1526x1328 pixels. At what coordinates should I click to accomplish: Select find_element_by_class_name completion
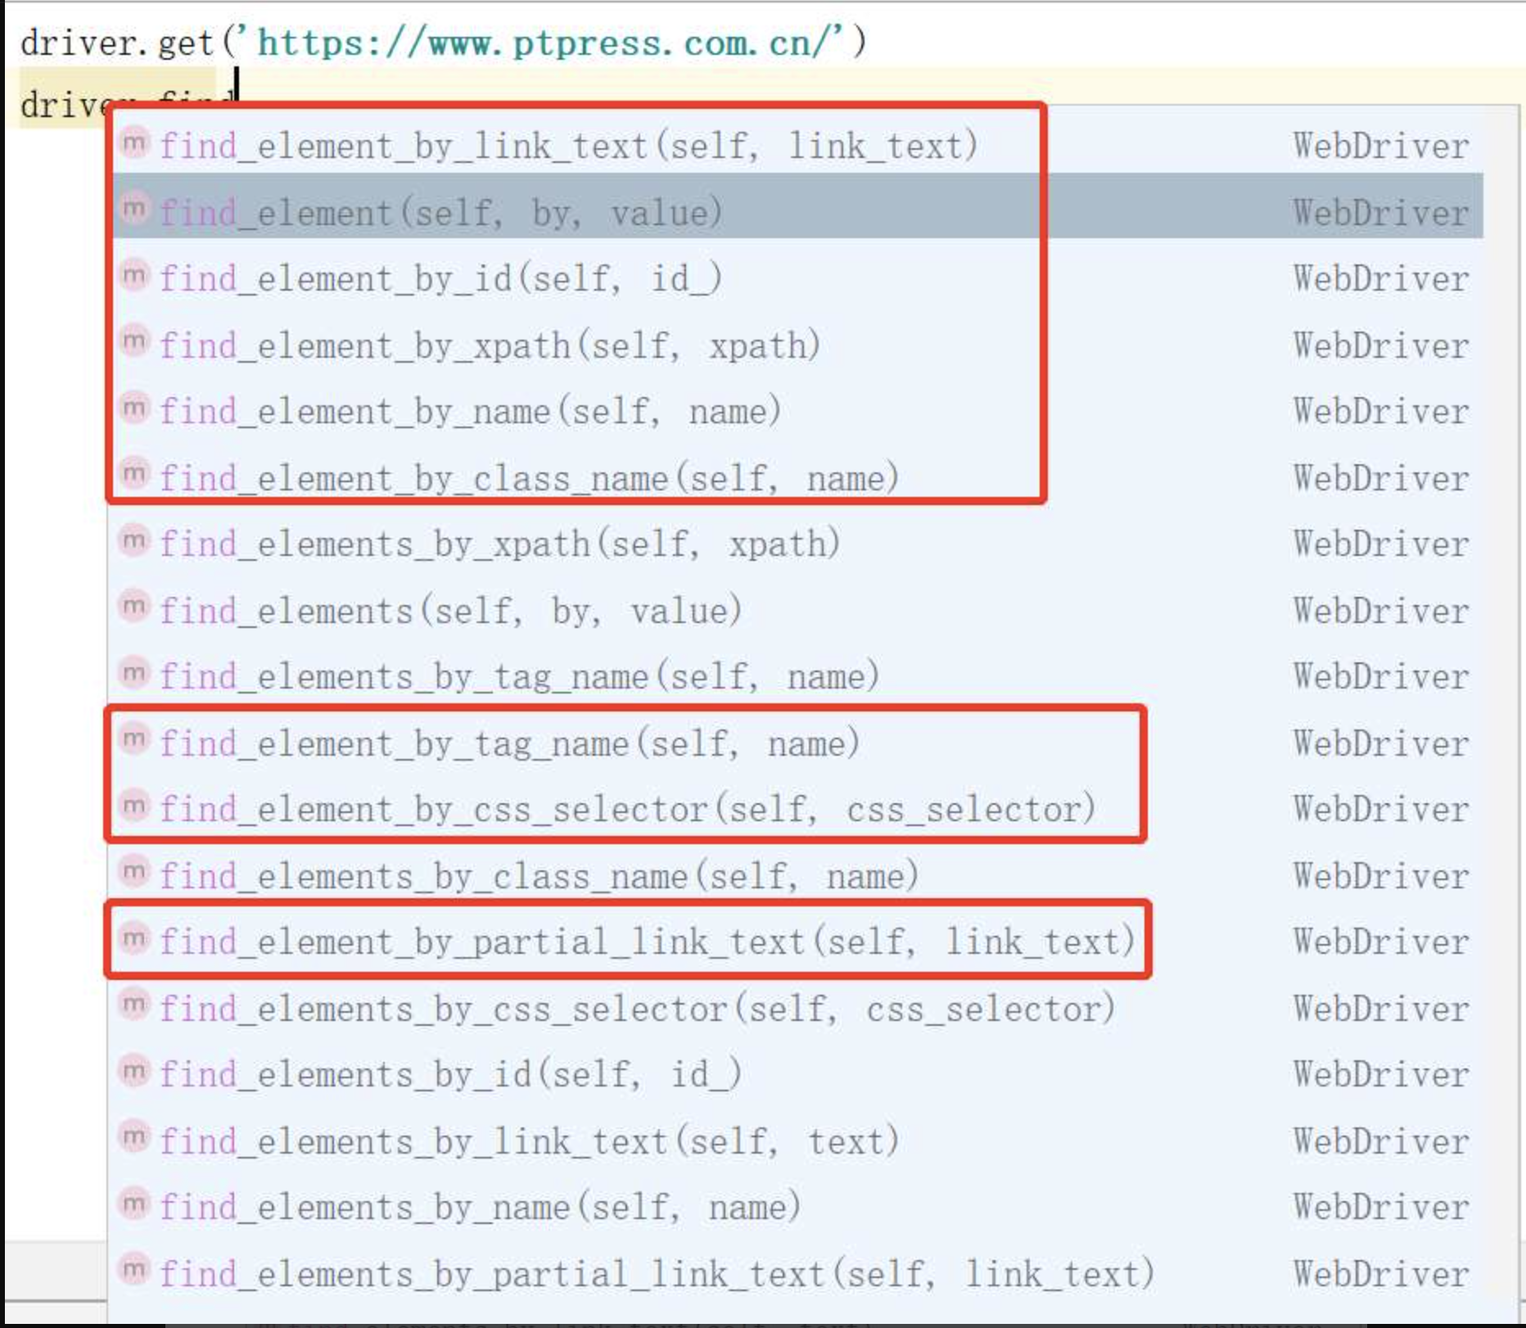click(x=797, y=477)
